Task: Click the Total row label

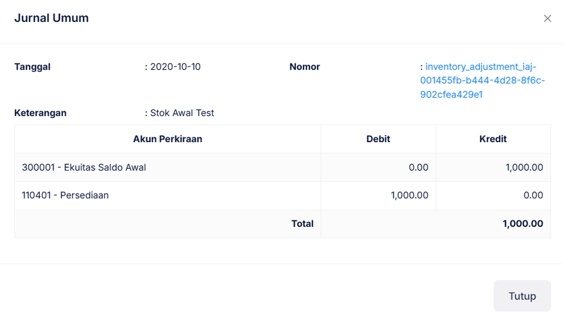Action: click(302, 224)
